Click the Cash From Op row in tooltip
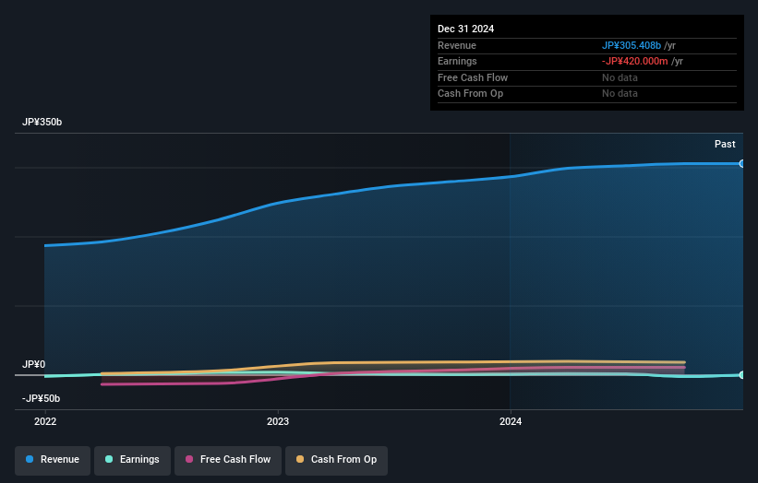This screenshot has width=758, height=483. click(587, 94)
